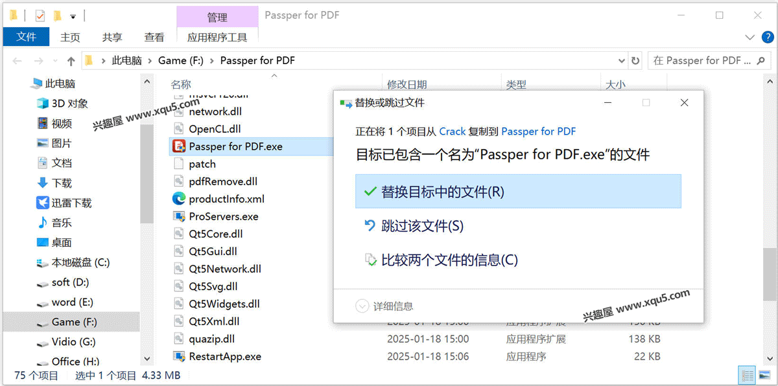Select the patch file icon
Screen dimensions: 778x386
179,164
